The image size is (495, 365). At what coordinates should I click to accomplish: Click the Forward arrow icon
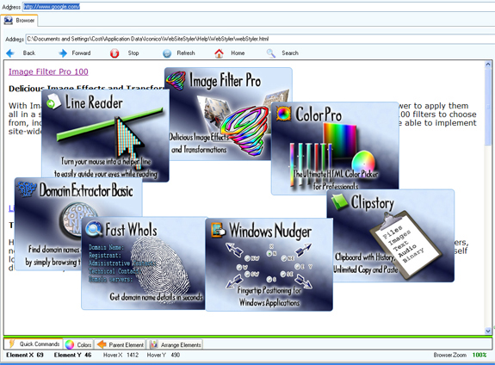63,53
